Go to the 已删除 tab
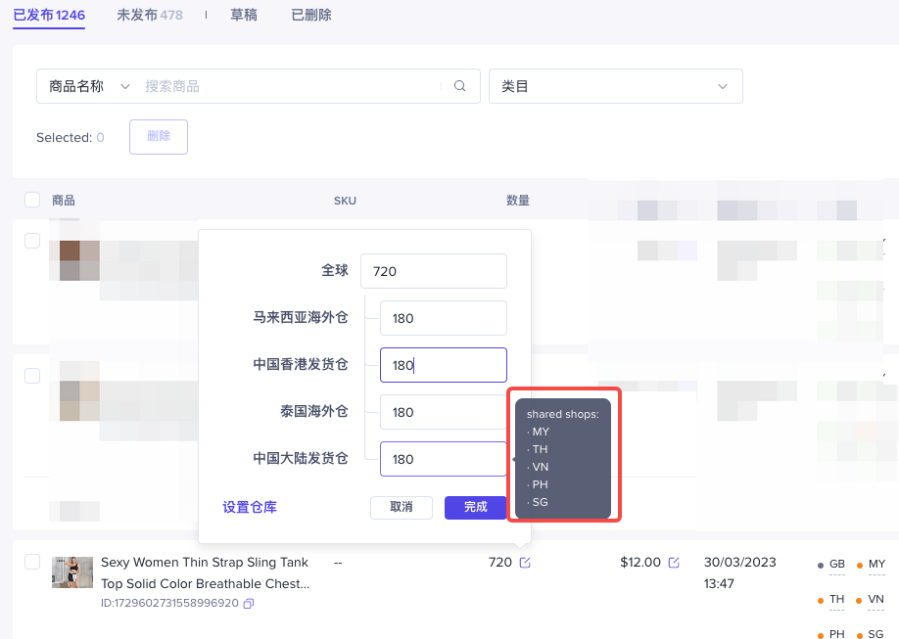Viewport: 899px width, 639px height. point(311,15)
